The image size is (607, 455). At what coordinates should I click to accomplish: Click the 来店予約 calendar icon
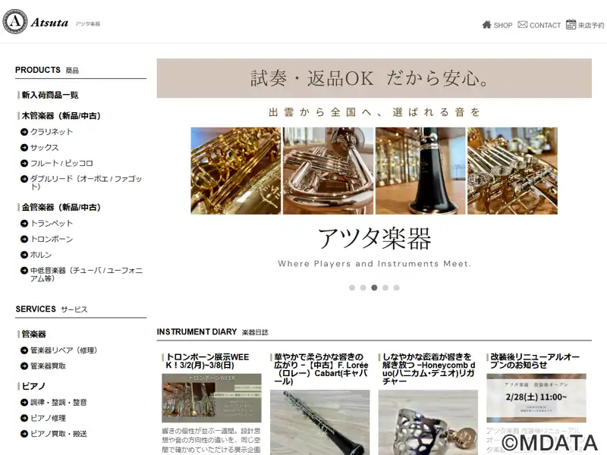click(571, 24)
